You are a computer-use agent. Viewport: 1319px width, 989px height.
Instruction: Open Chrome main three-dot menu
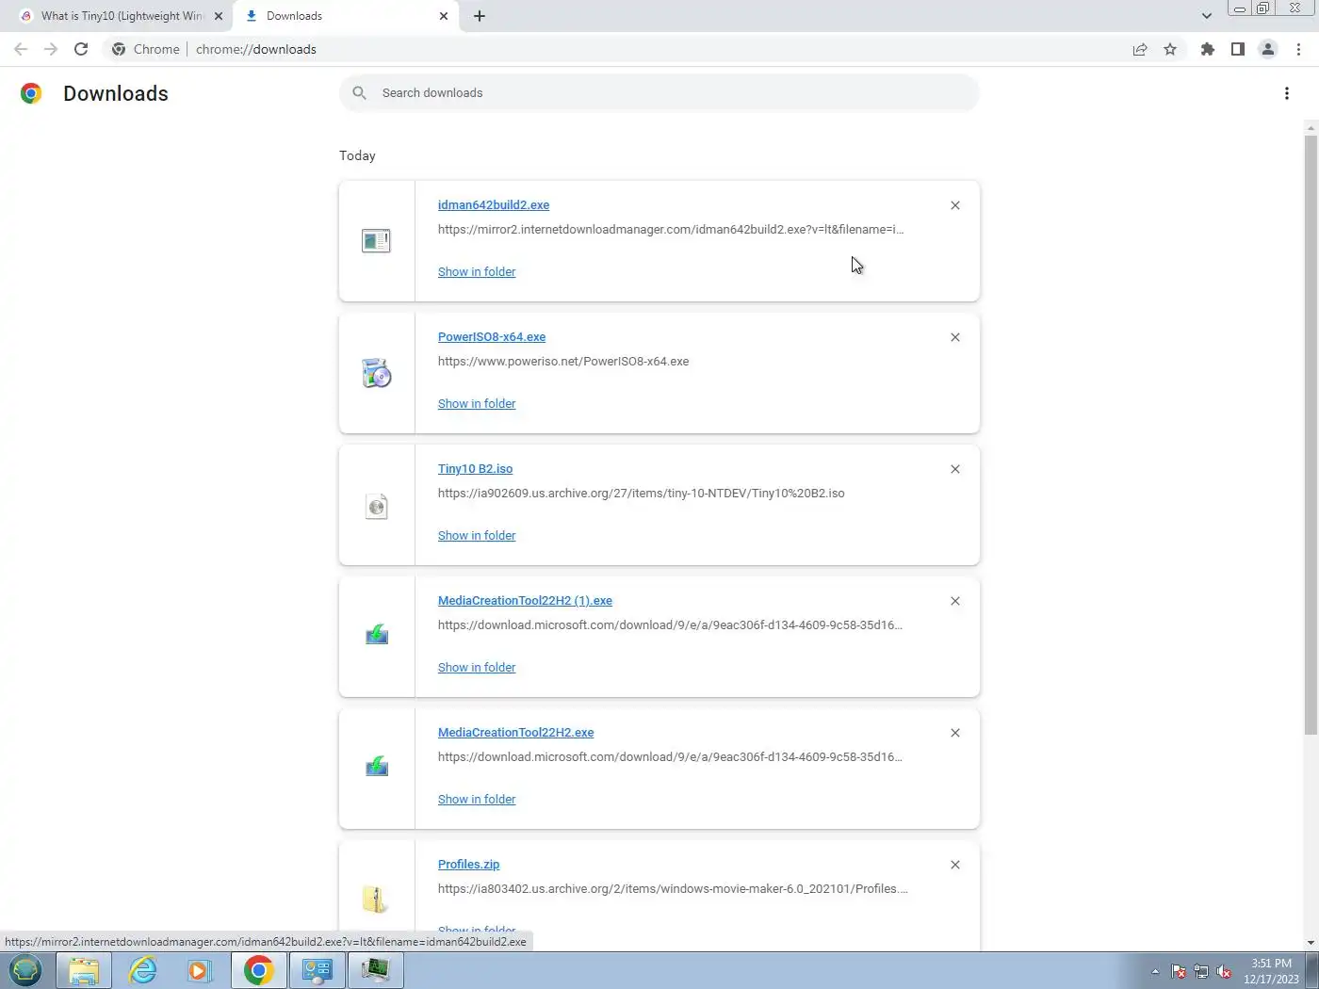[x=1298, y=49]
